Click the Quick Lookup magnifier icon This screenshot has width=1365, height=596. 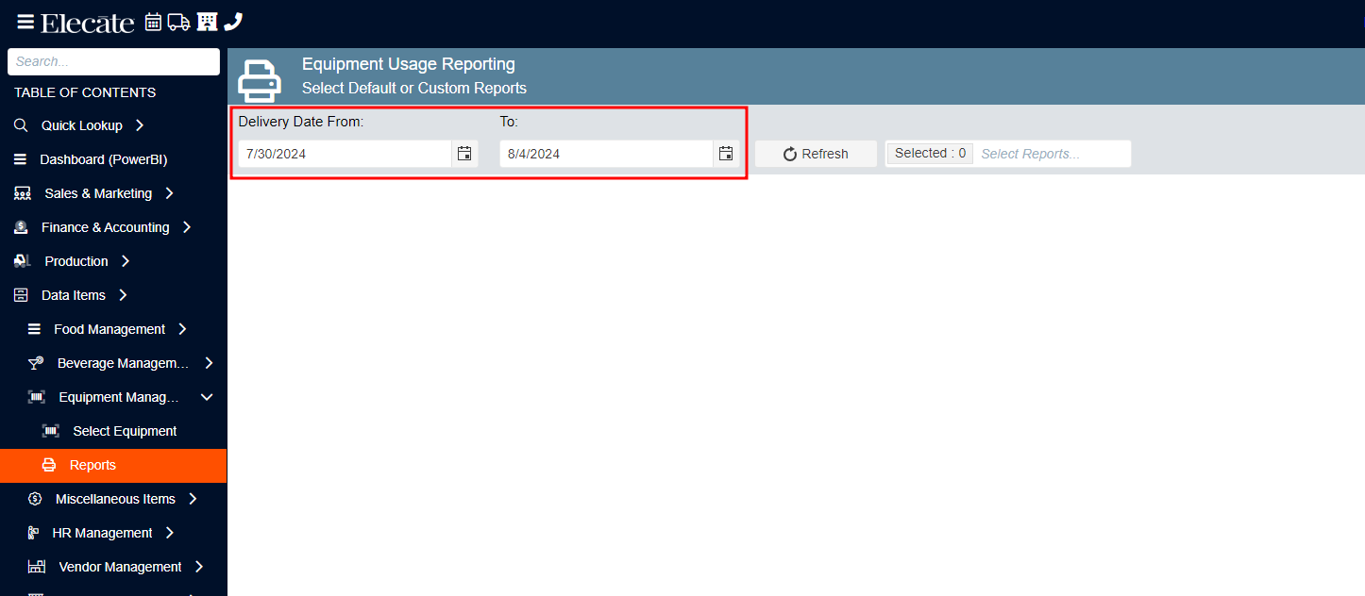coord(21,125)
